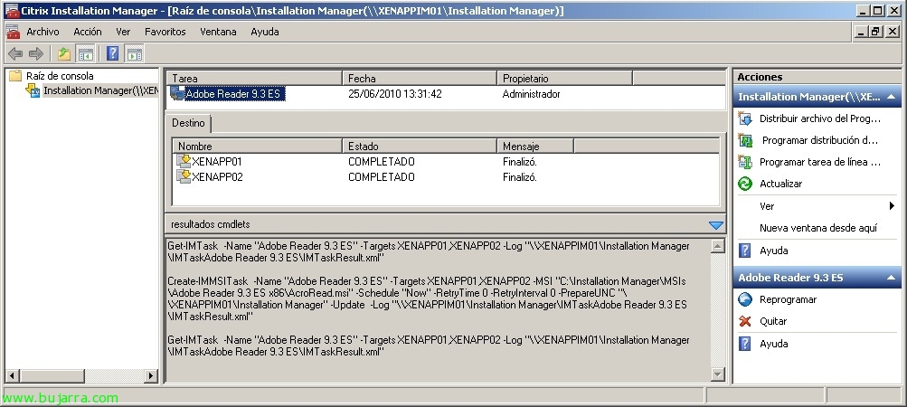Click the tree pane scroll right arrow
Image resolution: width=907 pixels, height=407 pixels.
coord(151,375)
